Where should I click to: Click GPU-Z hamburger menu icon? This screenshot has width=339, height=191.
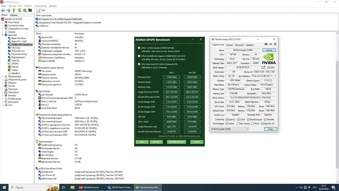[x=275, y=44]
